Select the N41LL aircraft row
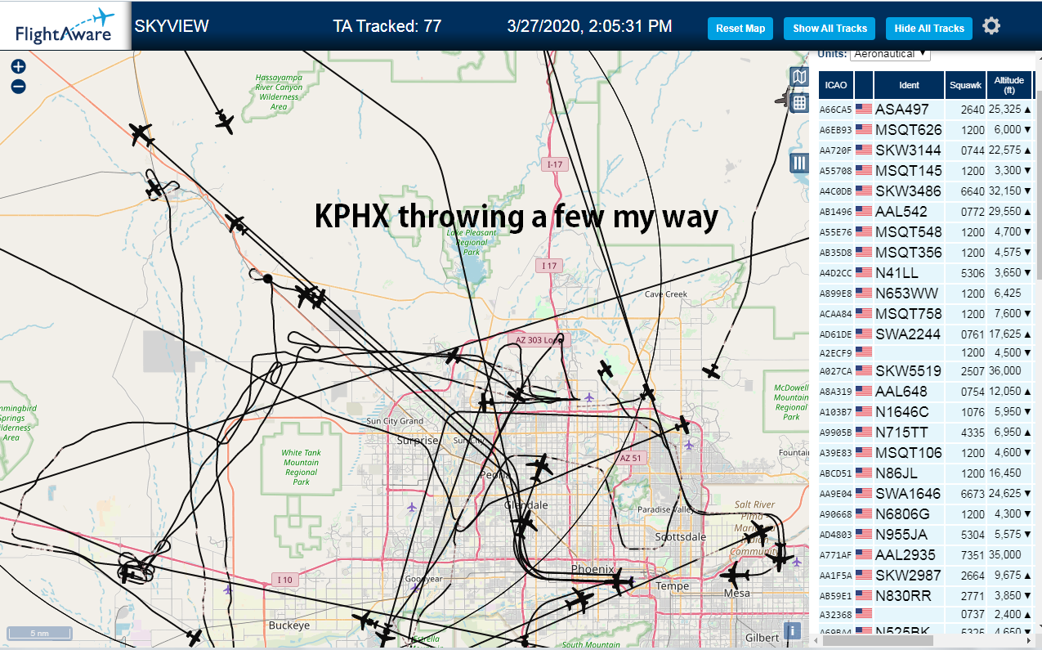 point(927,272)
